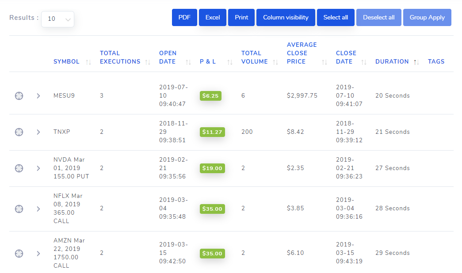Screen dimensions: 462x273
Task: Click the $35.00 badge in AMZN row
Action: point(212,254)
